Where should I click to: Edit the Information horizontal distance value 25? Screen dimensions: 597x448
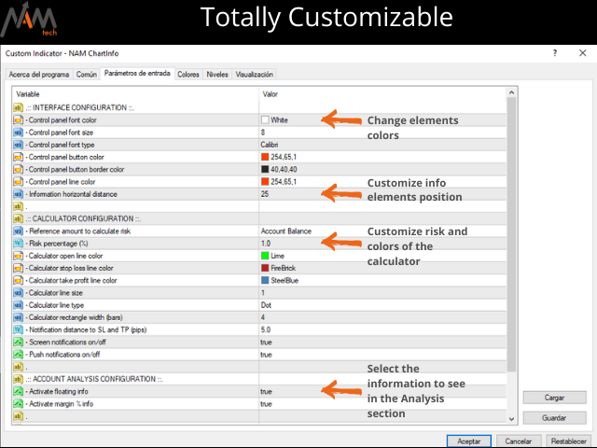point(265,194)
